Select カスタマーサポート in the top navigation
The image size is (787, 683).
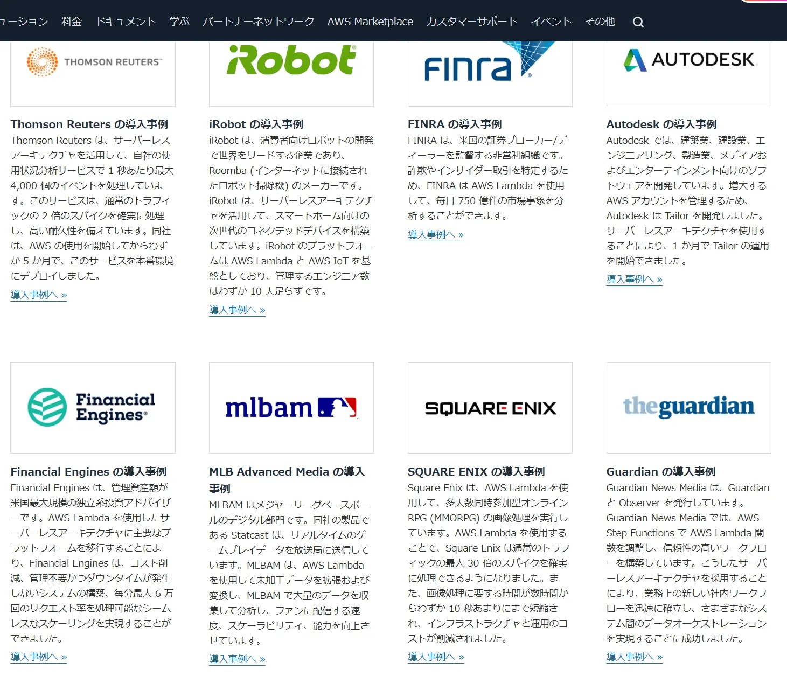(x=472, y=22)
